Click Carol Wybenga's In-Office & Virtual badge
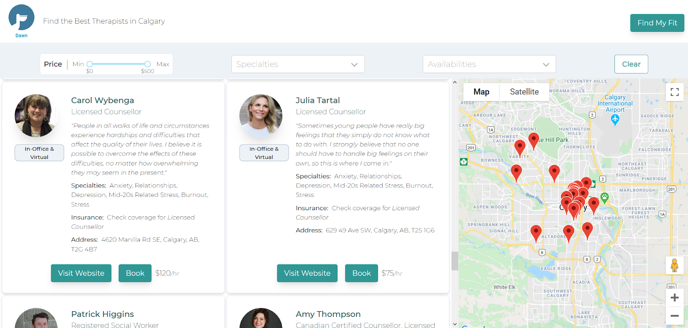688x328 pixels. coord(39,153)
